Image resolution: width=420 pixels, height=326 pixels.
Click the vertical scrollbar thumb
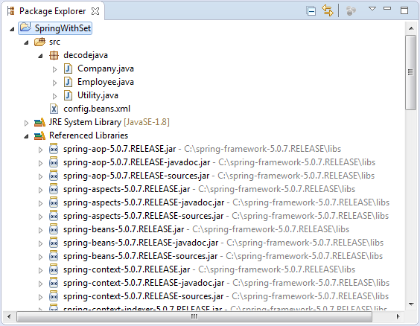tap(410, 72)
